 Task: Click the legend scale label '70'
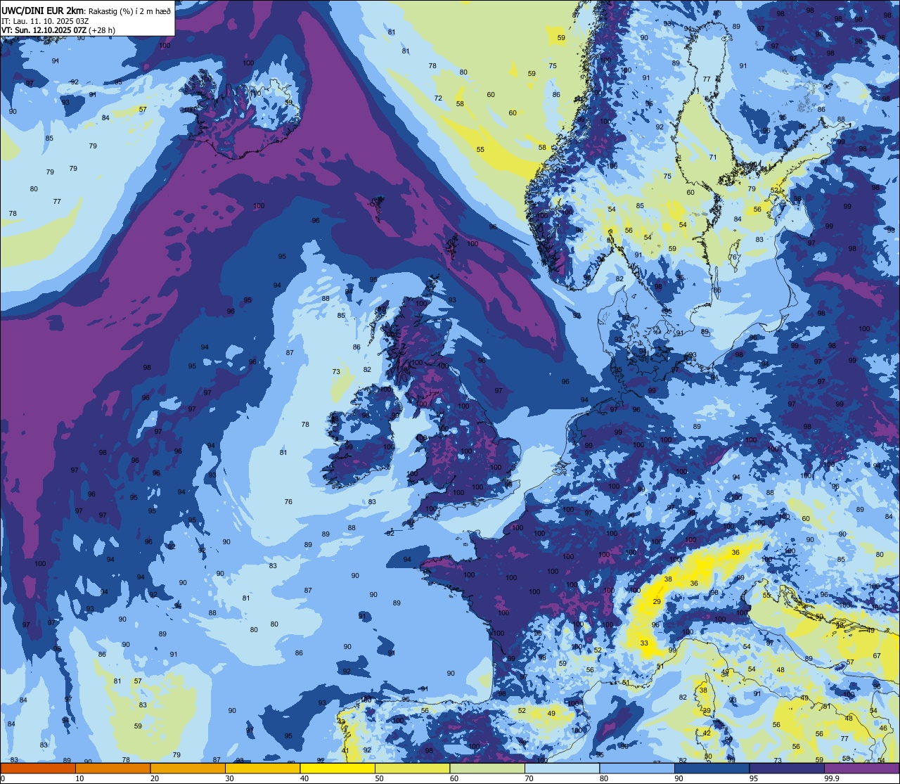[529, 778]
